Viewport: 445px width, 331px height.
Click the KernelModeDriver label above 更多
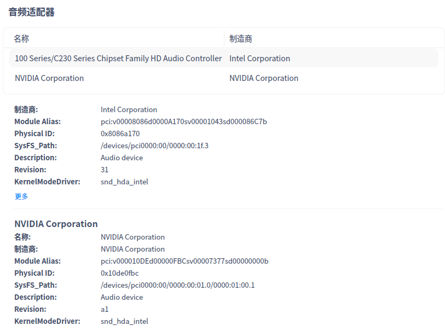click(47, 182)
